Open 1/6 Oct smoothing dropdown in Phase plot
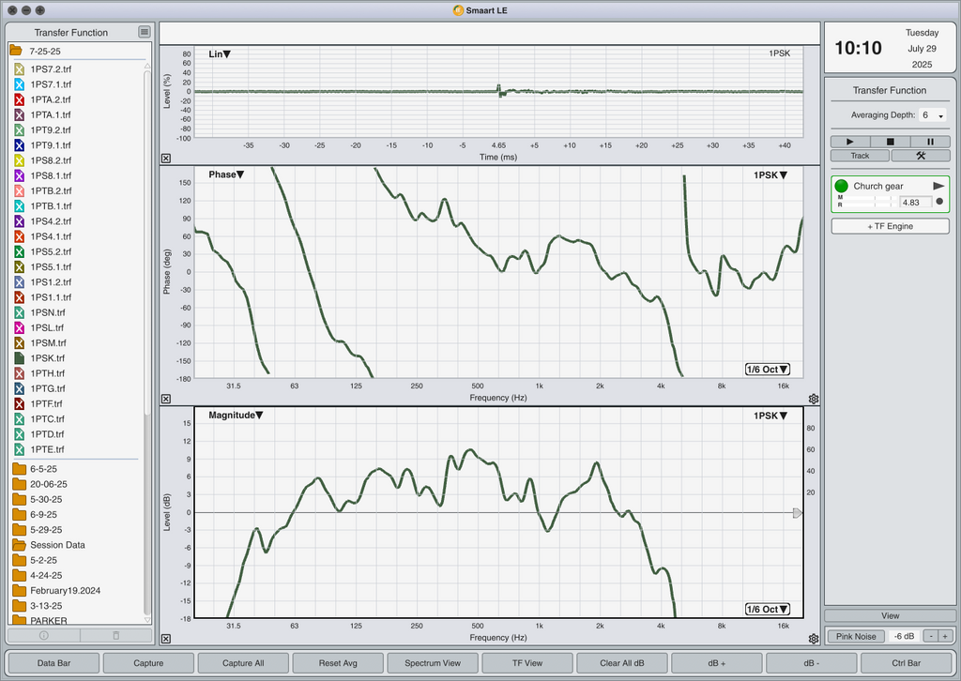 (768, 370)
